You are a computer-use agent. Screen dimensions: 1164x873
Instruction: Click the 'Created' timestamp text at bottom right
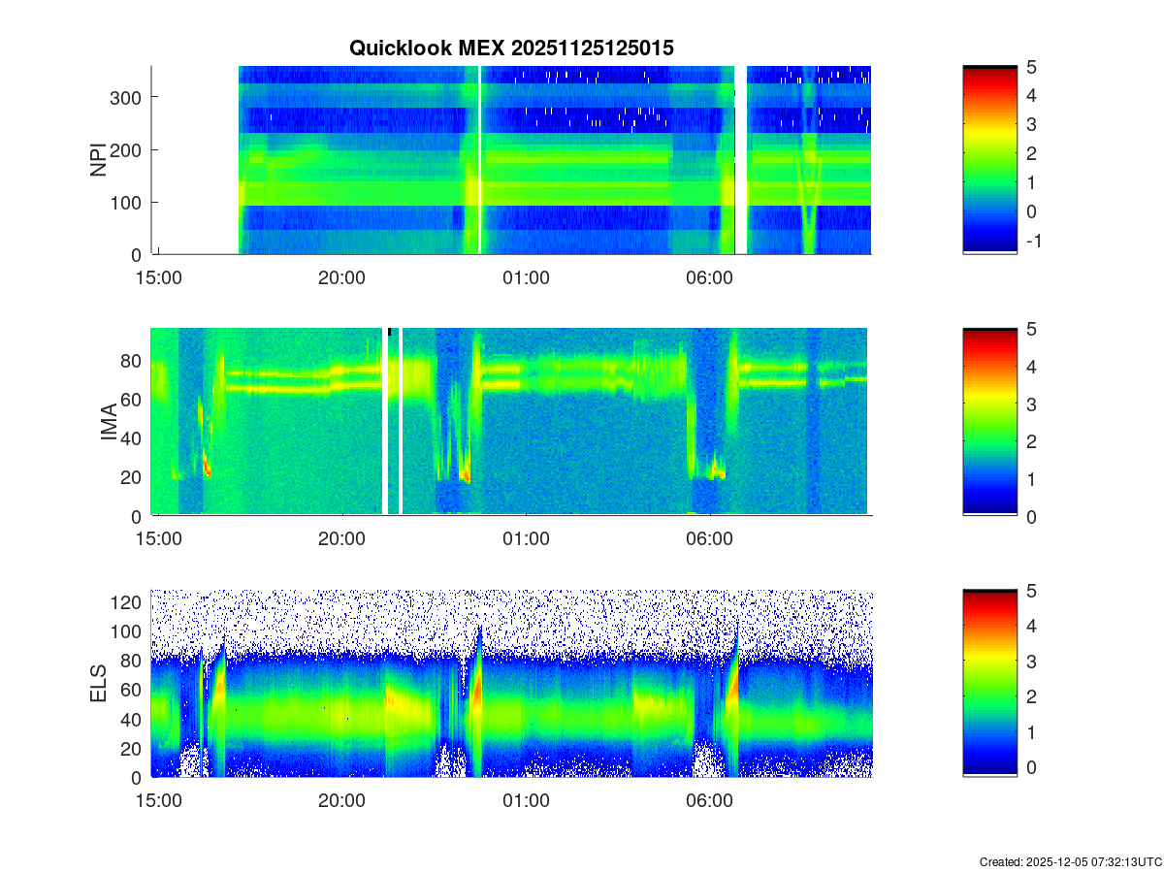tap(1070, 861)
